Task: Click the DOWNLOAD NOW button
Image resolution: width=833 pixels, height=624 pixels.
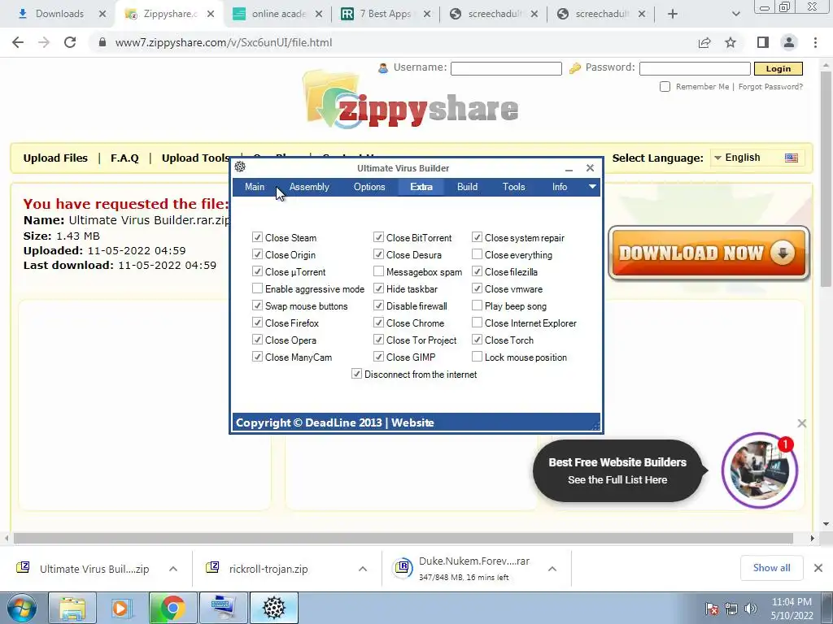Action: coord(709,253)
